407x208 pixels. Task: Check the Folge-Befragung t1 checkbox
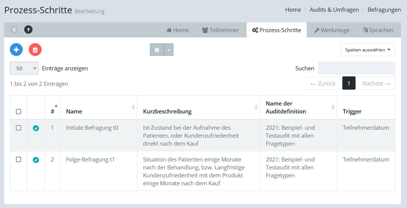pos(19,160)
